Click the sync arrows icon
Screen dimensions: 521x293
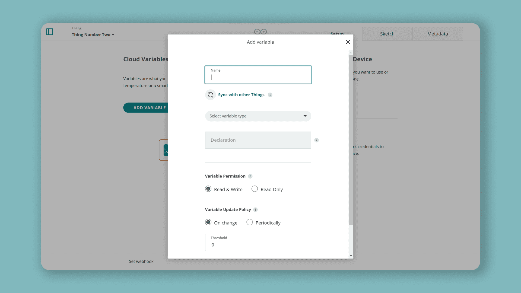coord(210,95)
